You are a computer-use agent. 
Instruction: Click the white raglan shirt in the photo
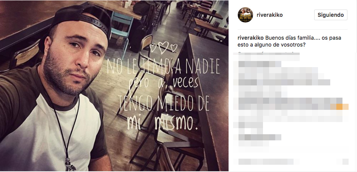52,130
